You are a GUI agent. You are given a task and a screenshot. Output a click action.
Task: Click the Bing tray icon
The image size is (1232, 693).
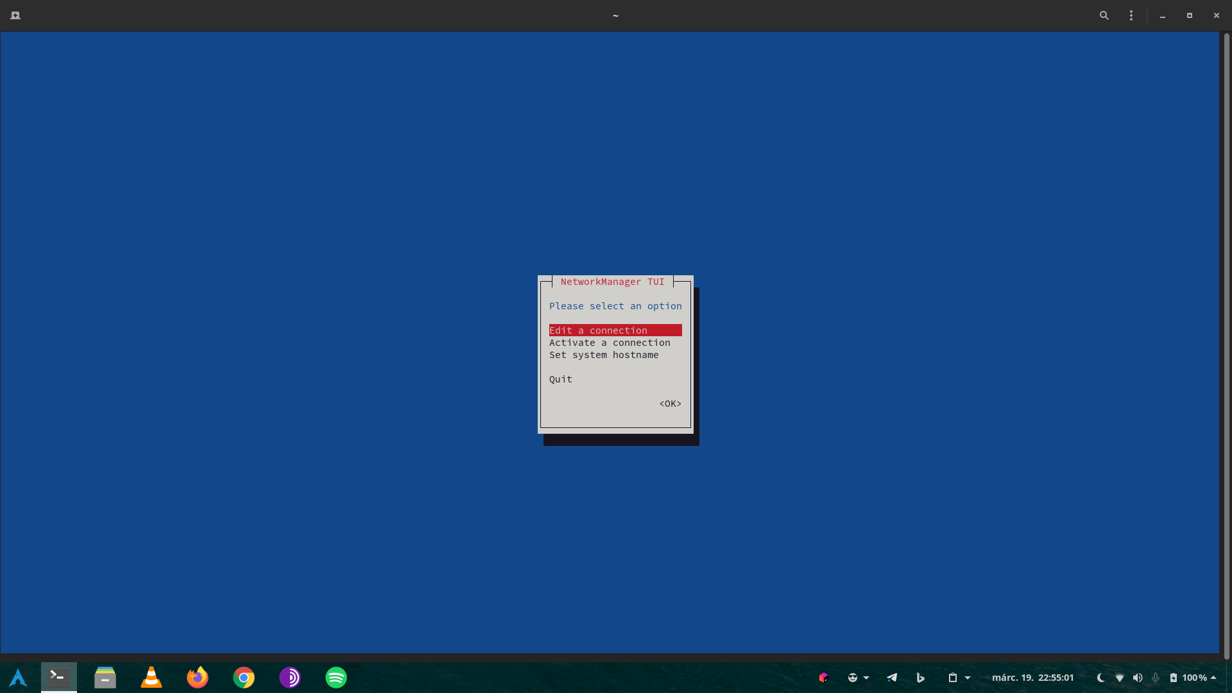pyautogui.click(x=921, y=678)
